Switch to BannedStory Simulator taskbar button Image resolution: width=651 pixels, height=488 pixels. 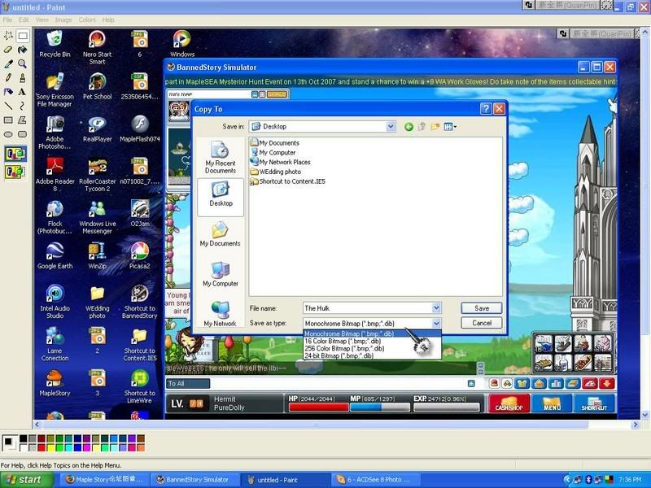point(194,480)
